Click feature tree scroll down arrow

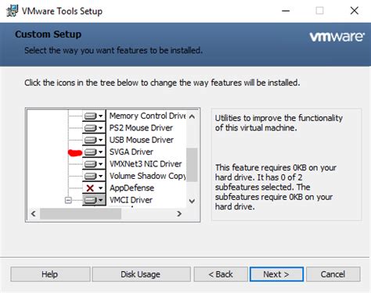(192, 201)
